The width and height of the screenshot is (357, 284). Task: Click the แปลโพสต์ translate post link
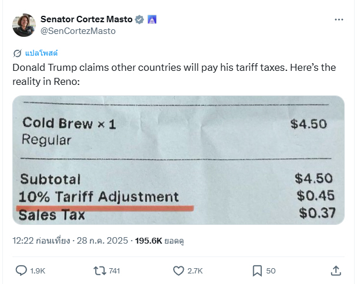[42, 53]
